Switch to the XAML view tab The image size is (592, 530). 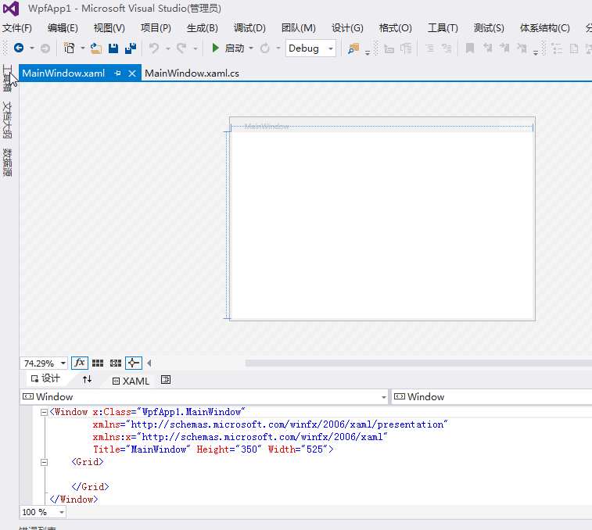click(x=131, y=381)
